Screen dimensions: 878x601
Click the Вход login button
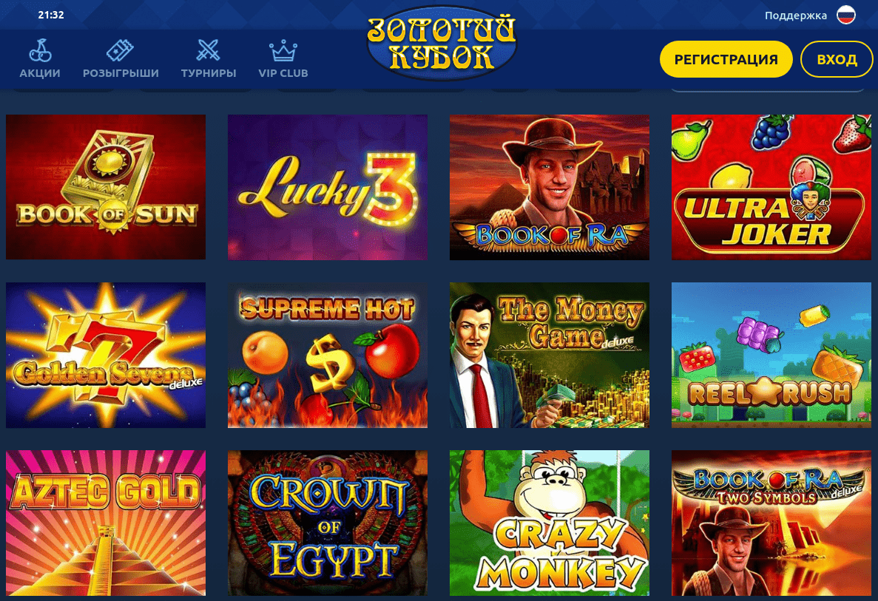tap(837, 59)
